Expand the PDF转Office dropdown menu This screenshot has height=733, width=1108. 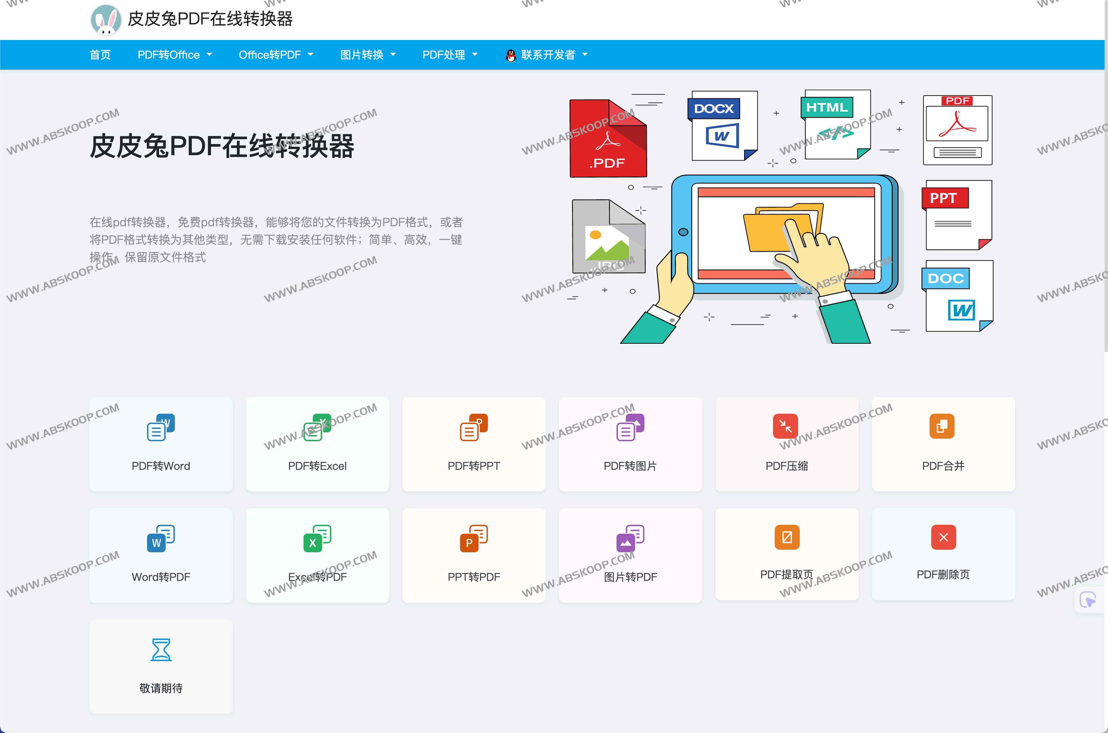click(175, 55)
